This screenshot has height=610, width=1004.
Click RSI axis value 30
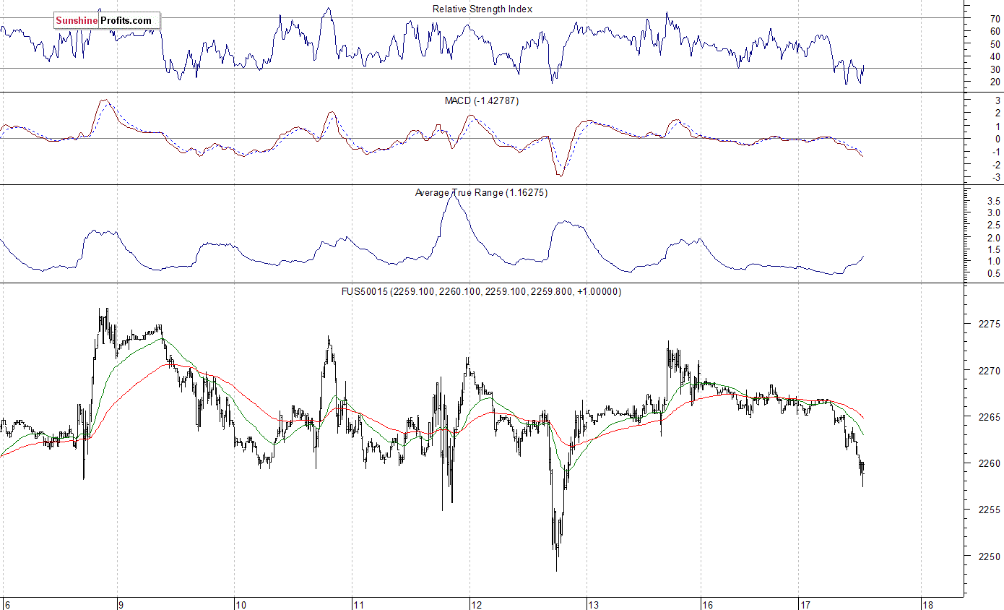click(995, 69)
